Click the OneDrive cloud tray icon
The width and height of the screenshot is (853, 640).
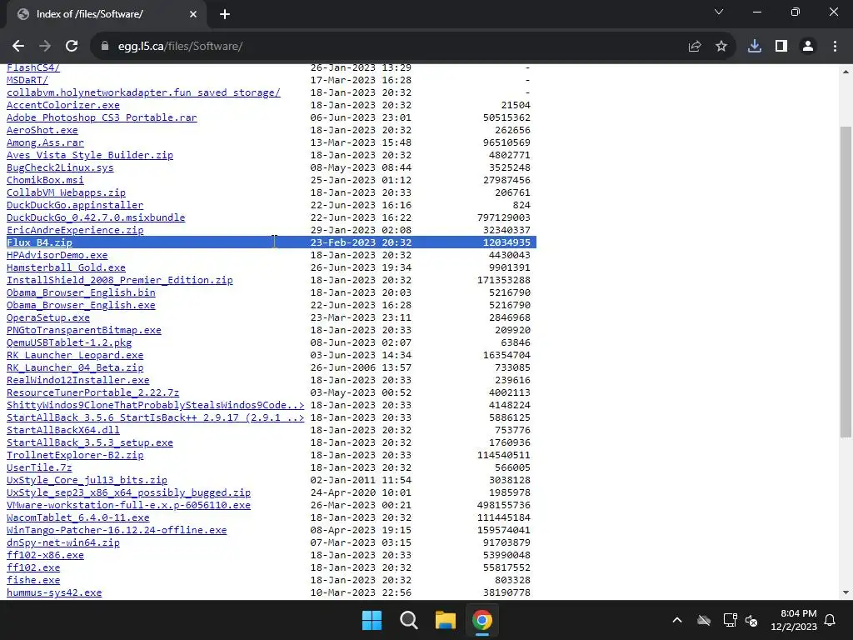click(704, 620)
